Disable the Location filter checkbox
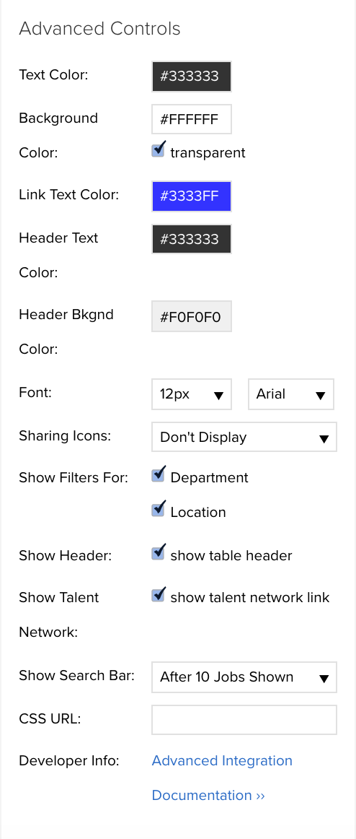Image resolution: width=356 pixels, height=839 pixels. pyautogui.click(x=158, y=510)
